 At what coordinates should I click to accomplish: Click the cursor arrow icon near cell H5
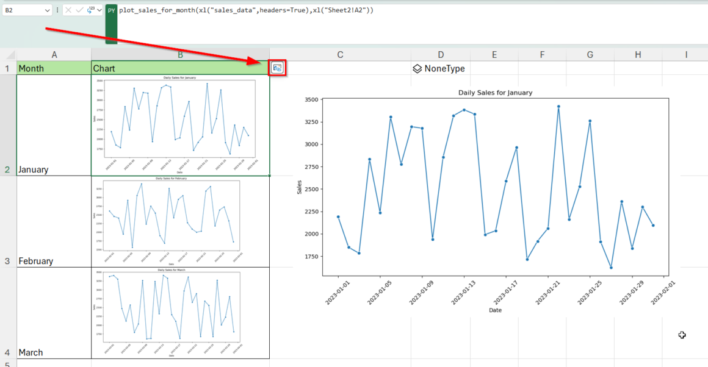click(x=682, y=335)
